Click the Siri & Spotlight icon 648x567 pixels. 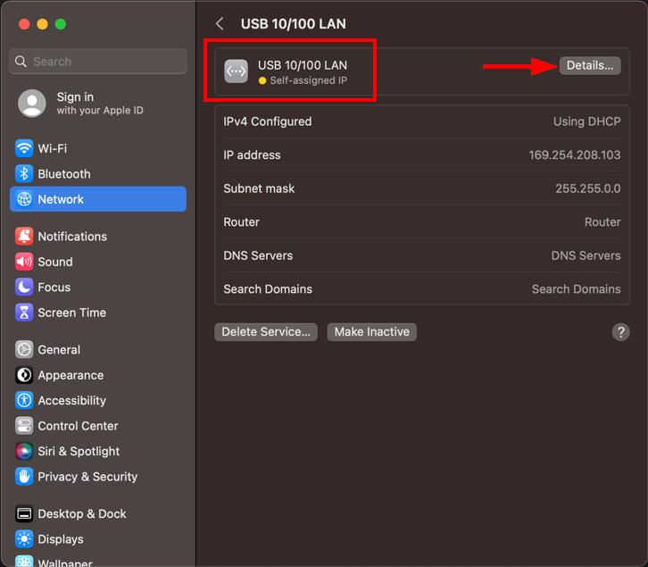click(24, 451)
